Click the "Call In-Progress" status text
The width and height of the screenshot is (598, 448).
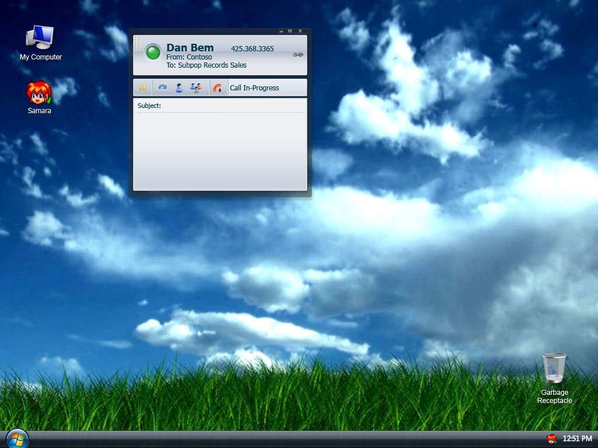coord(255,88)
